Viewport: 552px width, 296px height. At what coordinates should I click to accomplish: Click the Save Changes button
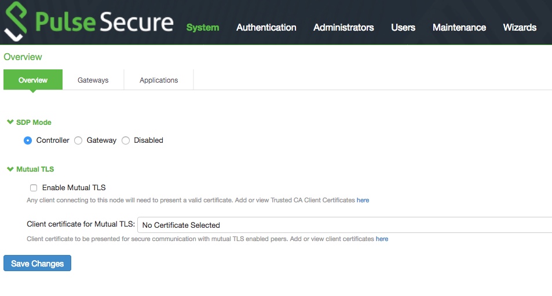[x=37, y=264]
